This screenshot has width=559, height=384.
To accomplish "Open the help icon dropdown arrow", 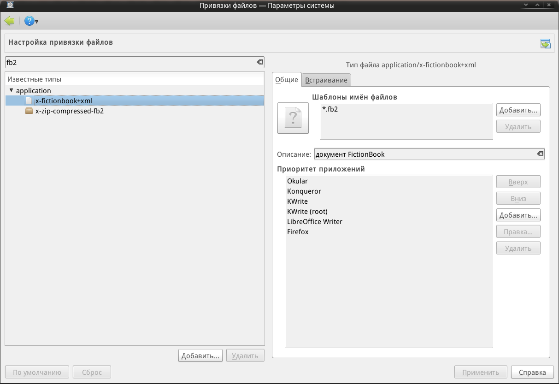I will pos(36,22).
